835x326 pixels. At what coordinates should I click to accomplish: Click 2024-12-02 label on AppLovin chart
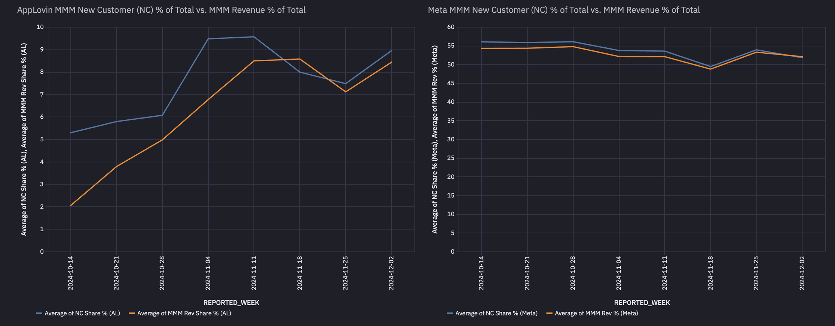click(x=391, y=273)
